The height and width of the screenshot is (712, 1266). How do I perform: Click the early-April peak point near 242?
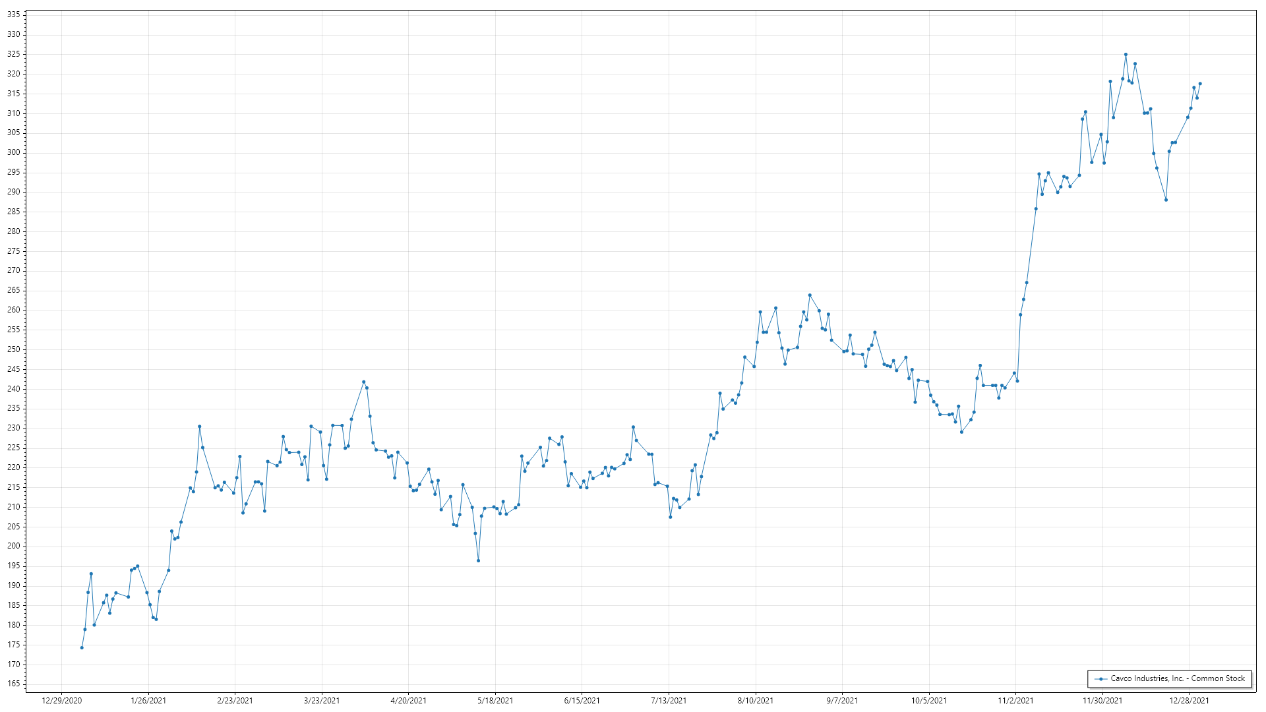(x=363, y=382)
